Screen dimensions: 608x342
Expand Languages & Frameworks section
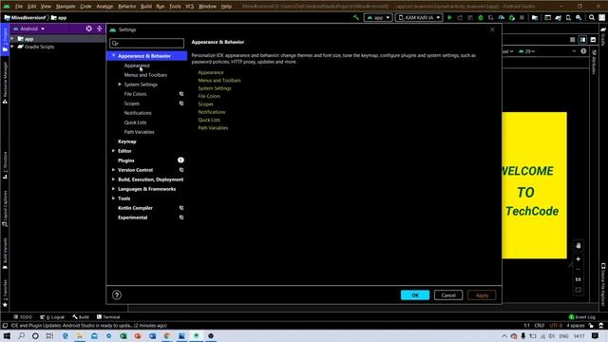113,189
